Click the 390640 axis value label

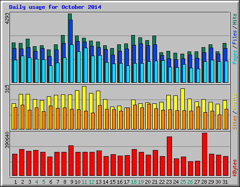coord(7,140)
